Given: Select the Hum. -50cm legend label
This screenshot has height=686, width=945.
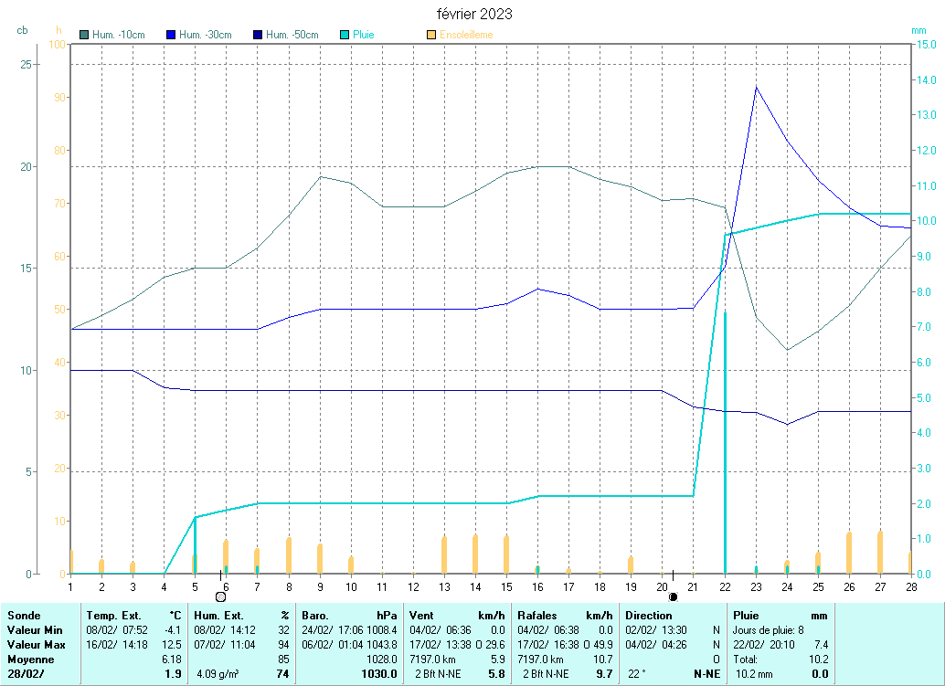Looking at the screenshot, I should 292,36.
